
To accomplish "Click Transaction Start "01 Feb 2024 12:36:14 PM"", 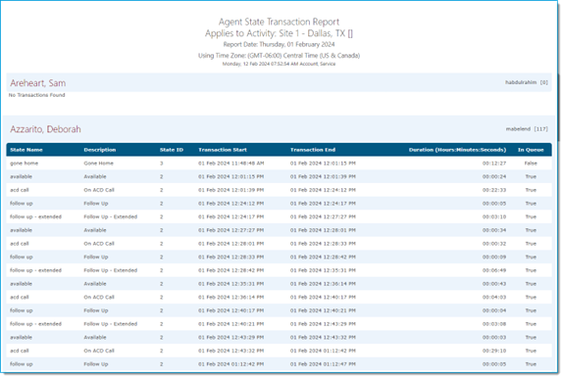I will pos(230,298).
